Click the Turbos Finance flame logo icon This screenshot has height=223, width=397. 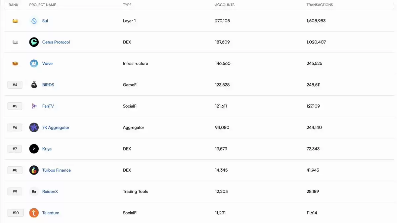pos(34,170)
